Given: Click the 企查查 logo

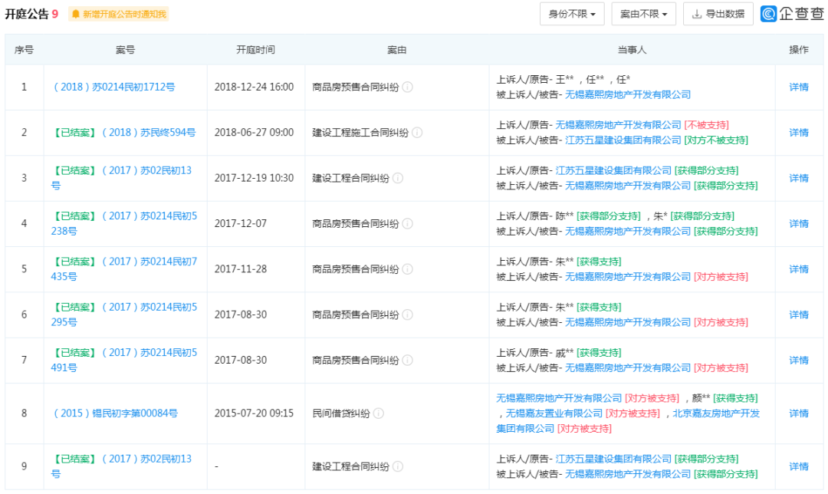Looking at the screenshot, I should (x=791, y=14).
